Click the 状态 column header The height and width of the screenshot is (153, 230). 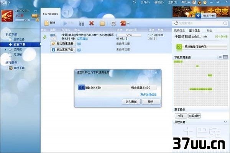[44, 30]
